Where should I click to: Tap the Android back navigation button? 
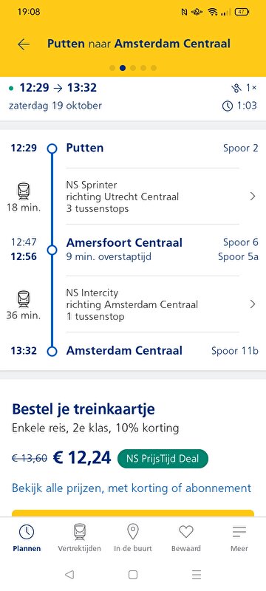pyautogui.click(x=69, y=575)
